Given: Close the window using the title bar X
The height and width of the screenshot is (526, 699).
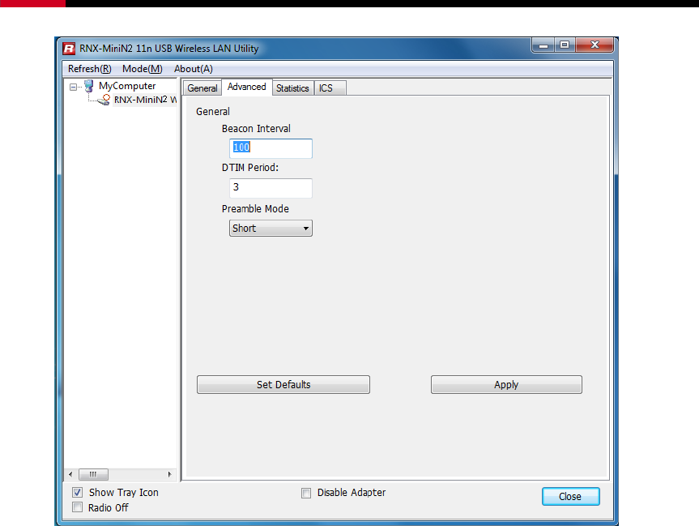Looking at the screenshot, I should tap(595, 45).
